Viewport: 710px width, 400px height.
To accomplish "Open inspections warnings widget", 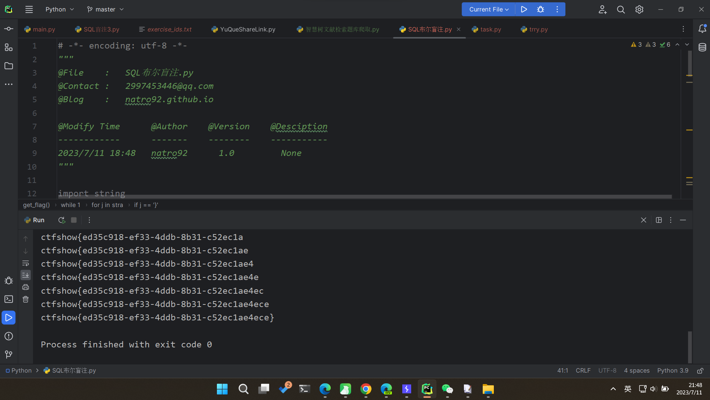I will click(650, 44).
